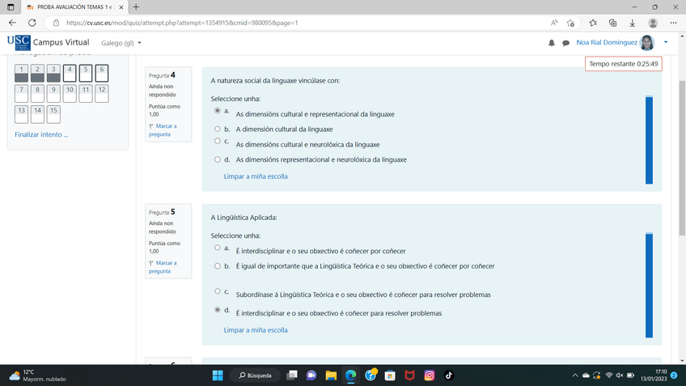
Task: Toggle the Read aloud icon
Action: pyautogui.click(x=554, y=23)
